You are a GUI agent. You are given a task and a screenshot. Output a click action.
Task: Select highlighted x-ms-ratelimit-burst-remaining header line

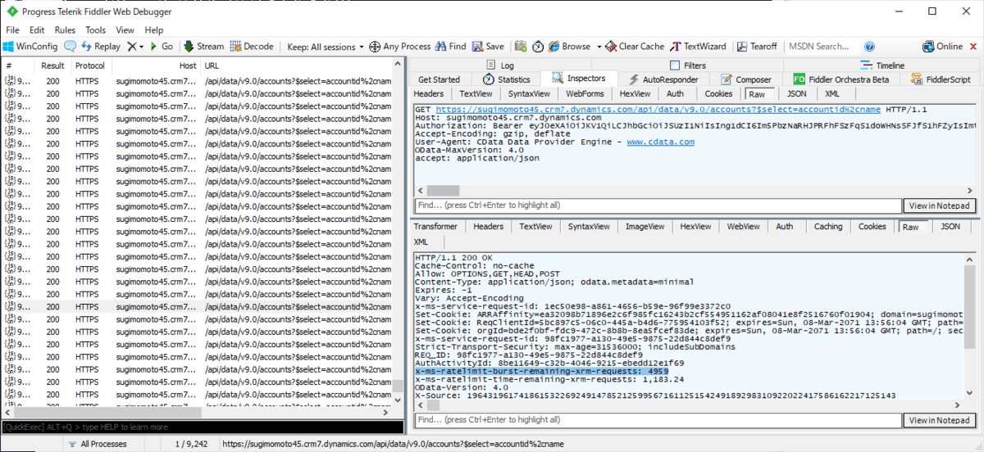point(542,370)
